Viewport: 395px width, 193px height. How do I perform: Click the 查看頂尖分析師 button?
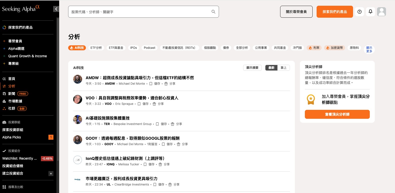tap(337, 114)
